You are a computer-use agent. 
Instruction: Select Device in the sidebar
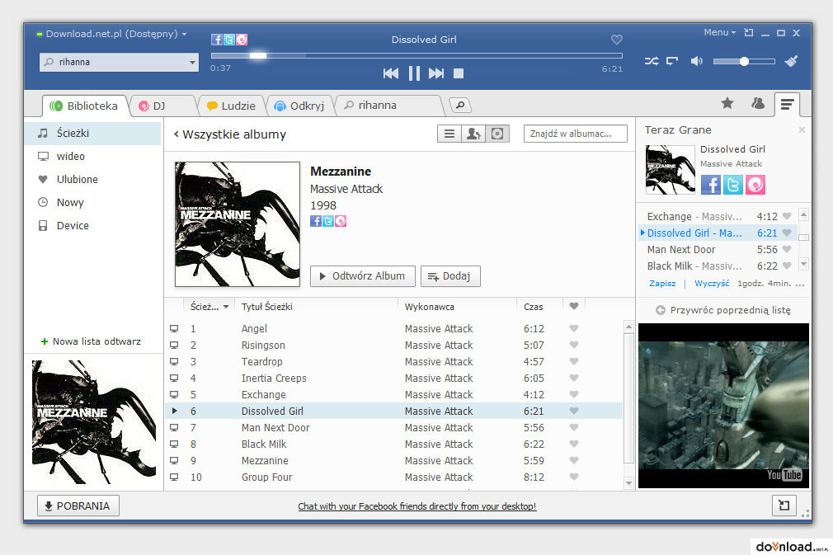(93, 226)
